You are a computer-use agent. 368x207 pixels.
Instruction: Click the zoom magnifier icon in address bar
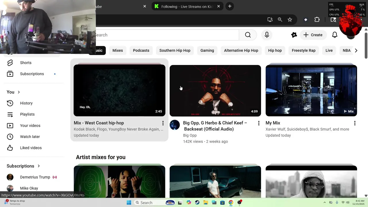280,20
